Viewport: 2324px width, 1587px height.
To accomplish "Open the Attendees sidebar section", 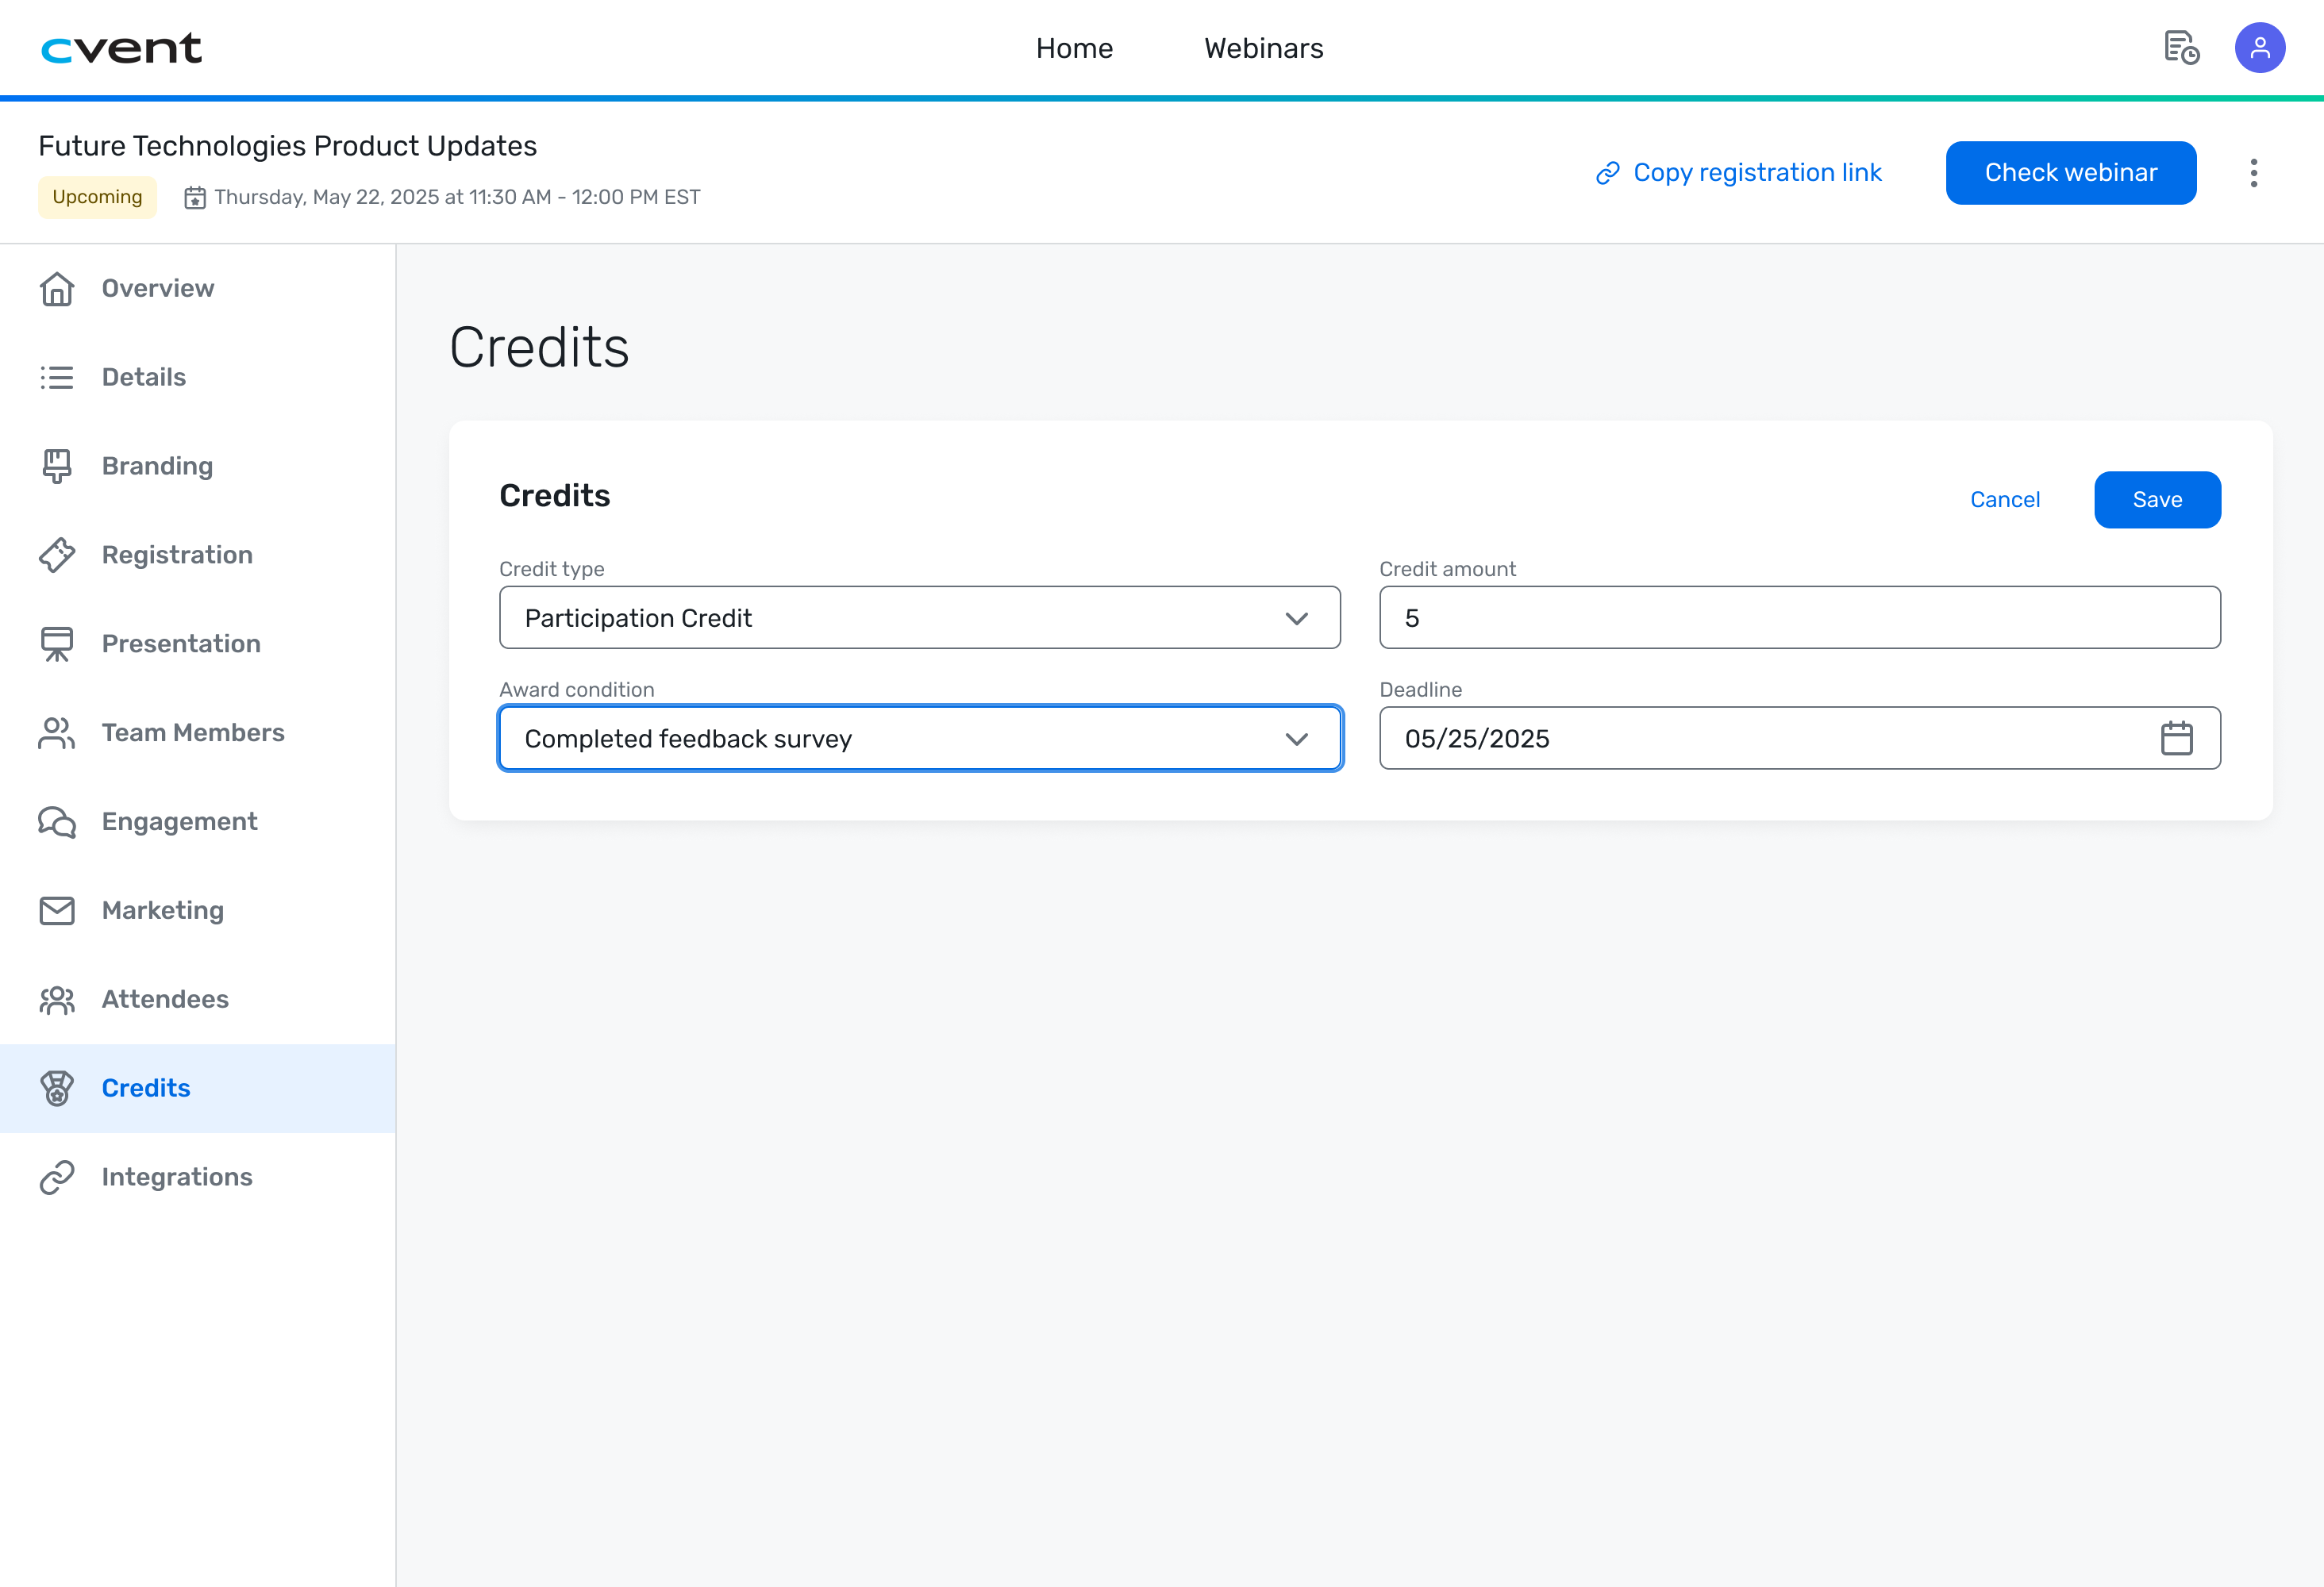I will click(x=165, y=999).
